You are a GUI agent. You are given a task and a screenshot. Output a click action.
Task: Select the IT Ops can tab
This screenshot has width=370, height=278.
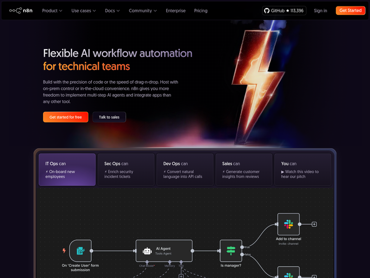(x=67, y=170)
